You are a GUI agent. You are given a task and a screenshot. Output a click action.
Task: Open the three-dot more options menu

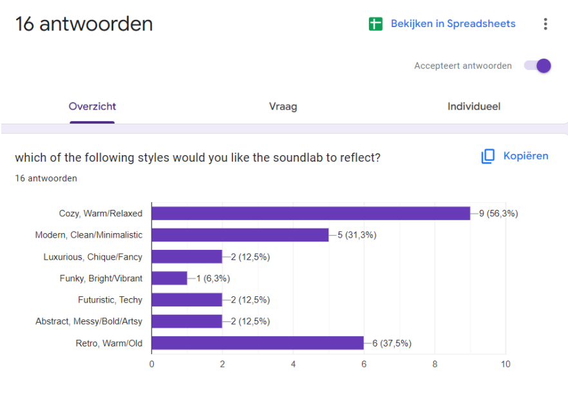(x=545, y=24)
